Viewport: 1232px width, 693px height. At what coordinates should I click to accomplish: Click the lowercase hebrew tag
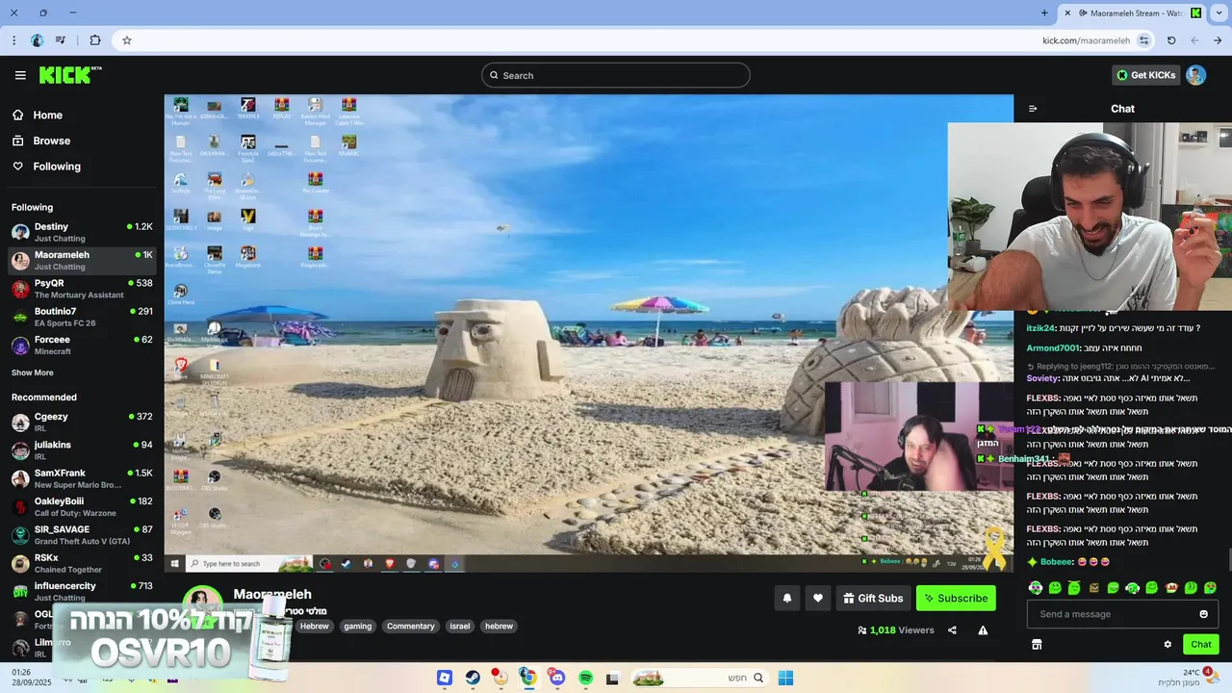pos(499,626)
